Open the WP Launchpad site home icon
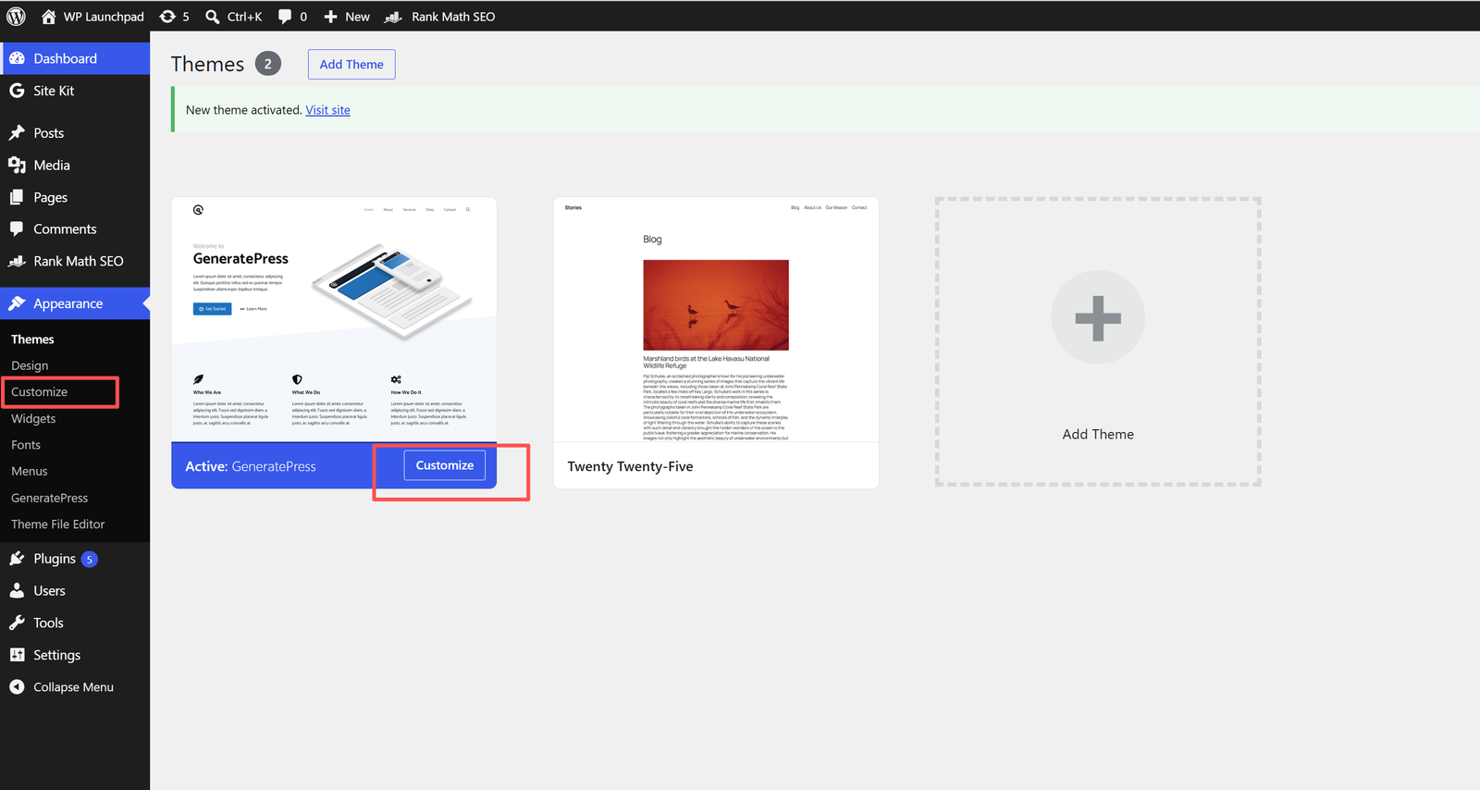This screenshot has width=1480, height=790. point(49,17)
